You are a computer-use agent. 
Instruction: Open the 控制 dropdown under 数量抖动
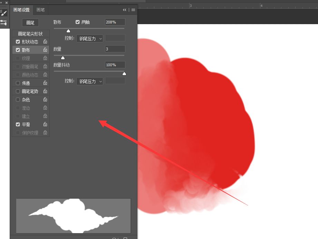pos(90,81)
